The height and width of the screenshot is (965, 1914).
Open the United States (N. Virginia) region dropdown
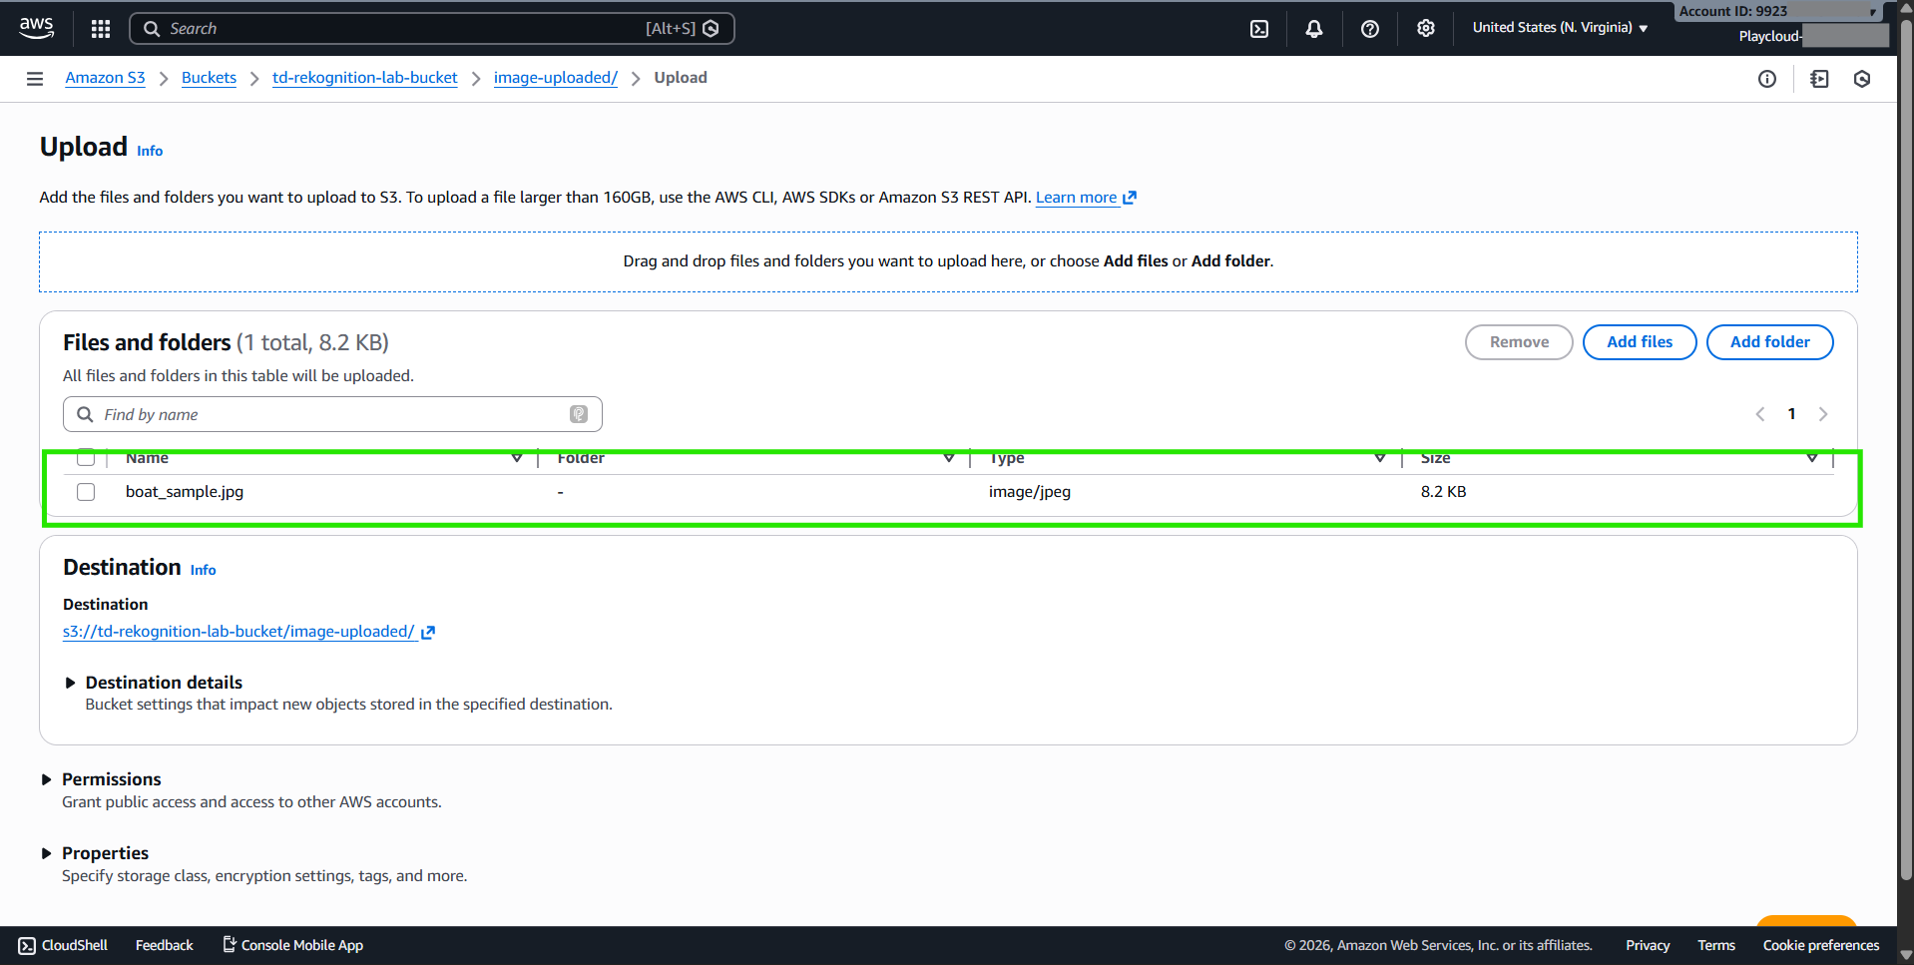point(1560,28)
